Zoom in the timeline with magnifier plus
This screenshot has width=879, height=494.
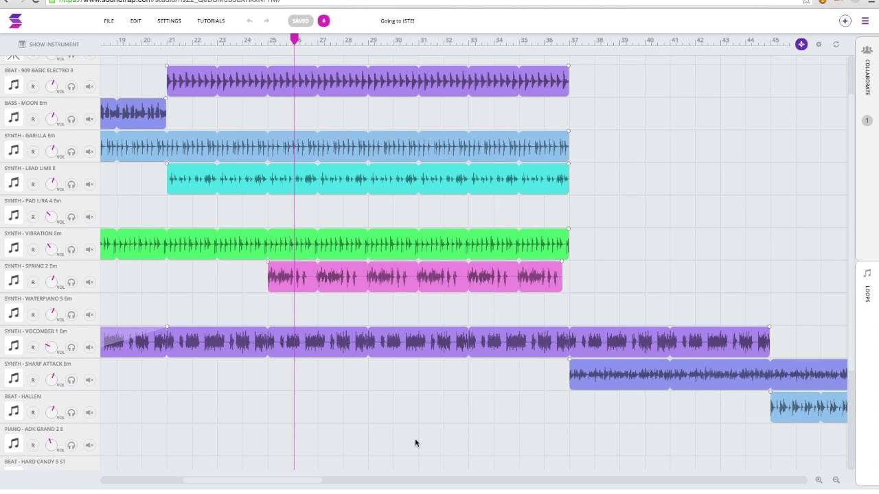(x=819, y=480)
